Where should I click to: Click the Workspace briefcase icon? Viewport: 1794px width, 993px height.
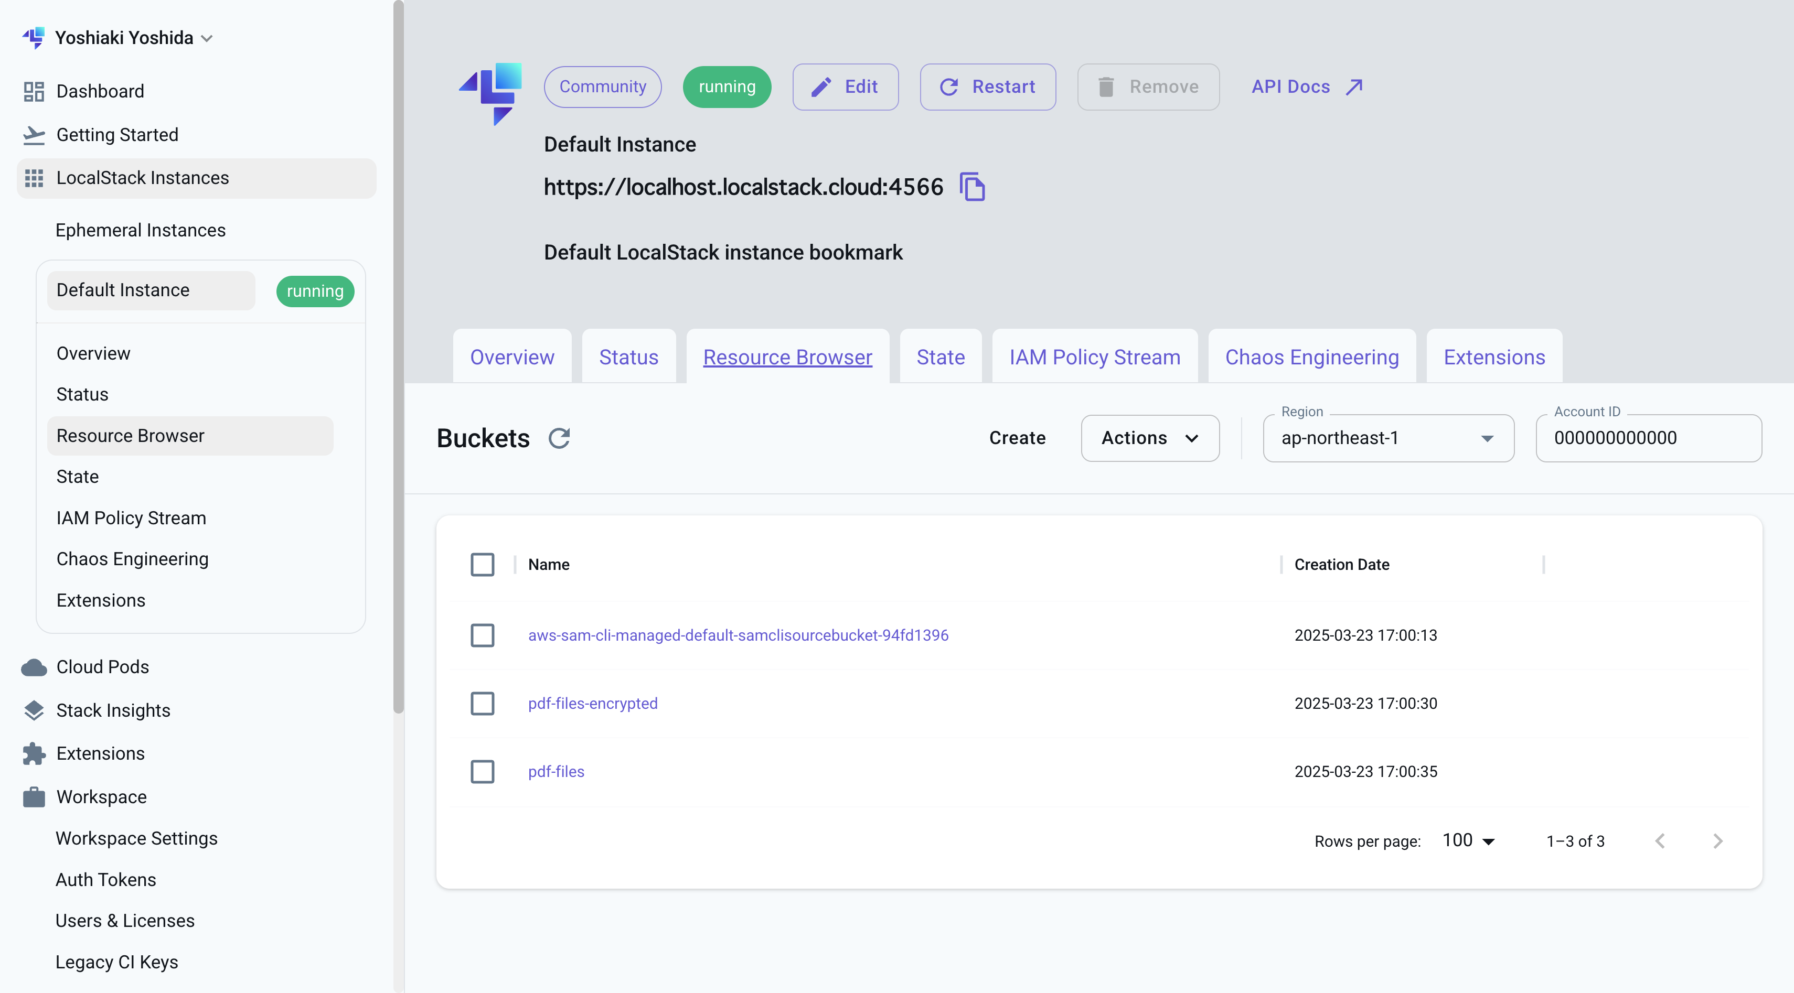click(34, 797)
